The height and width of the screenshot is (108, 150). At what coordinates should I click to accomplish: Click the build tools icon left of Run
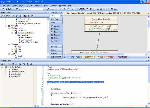[x=109, y=9]
